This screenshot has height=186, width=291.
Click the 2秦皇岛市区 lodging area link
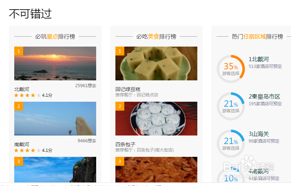264,96
